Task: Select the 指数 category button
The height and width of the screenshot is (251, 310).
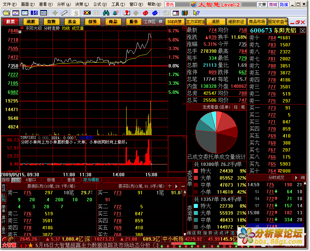Action: (52, 22)
